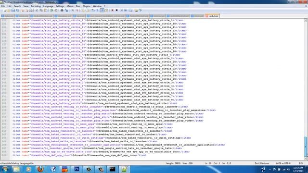Run macro multiple times icon

click(126, 10)
